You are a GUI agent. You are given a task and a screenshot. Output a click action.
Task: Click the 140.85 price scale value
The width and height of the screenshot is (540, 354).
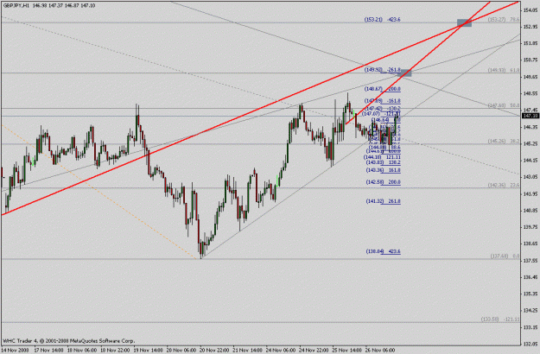click(530, 210)
